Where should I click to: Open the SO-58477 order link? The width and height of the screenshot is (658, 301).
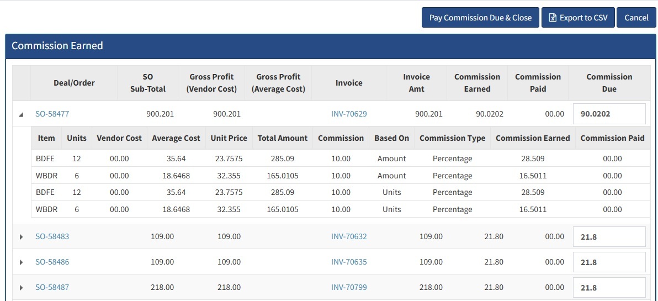[x=52, y=114]
